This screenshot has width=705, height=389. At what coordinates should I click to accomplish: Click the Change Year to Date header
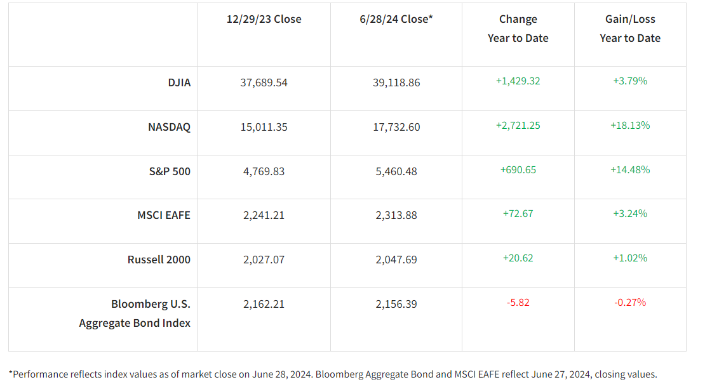[518, 29]
